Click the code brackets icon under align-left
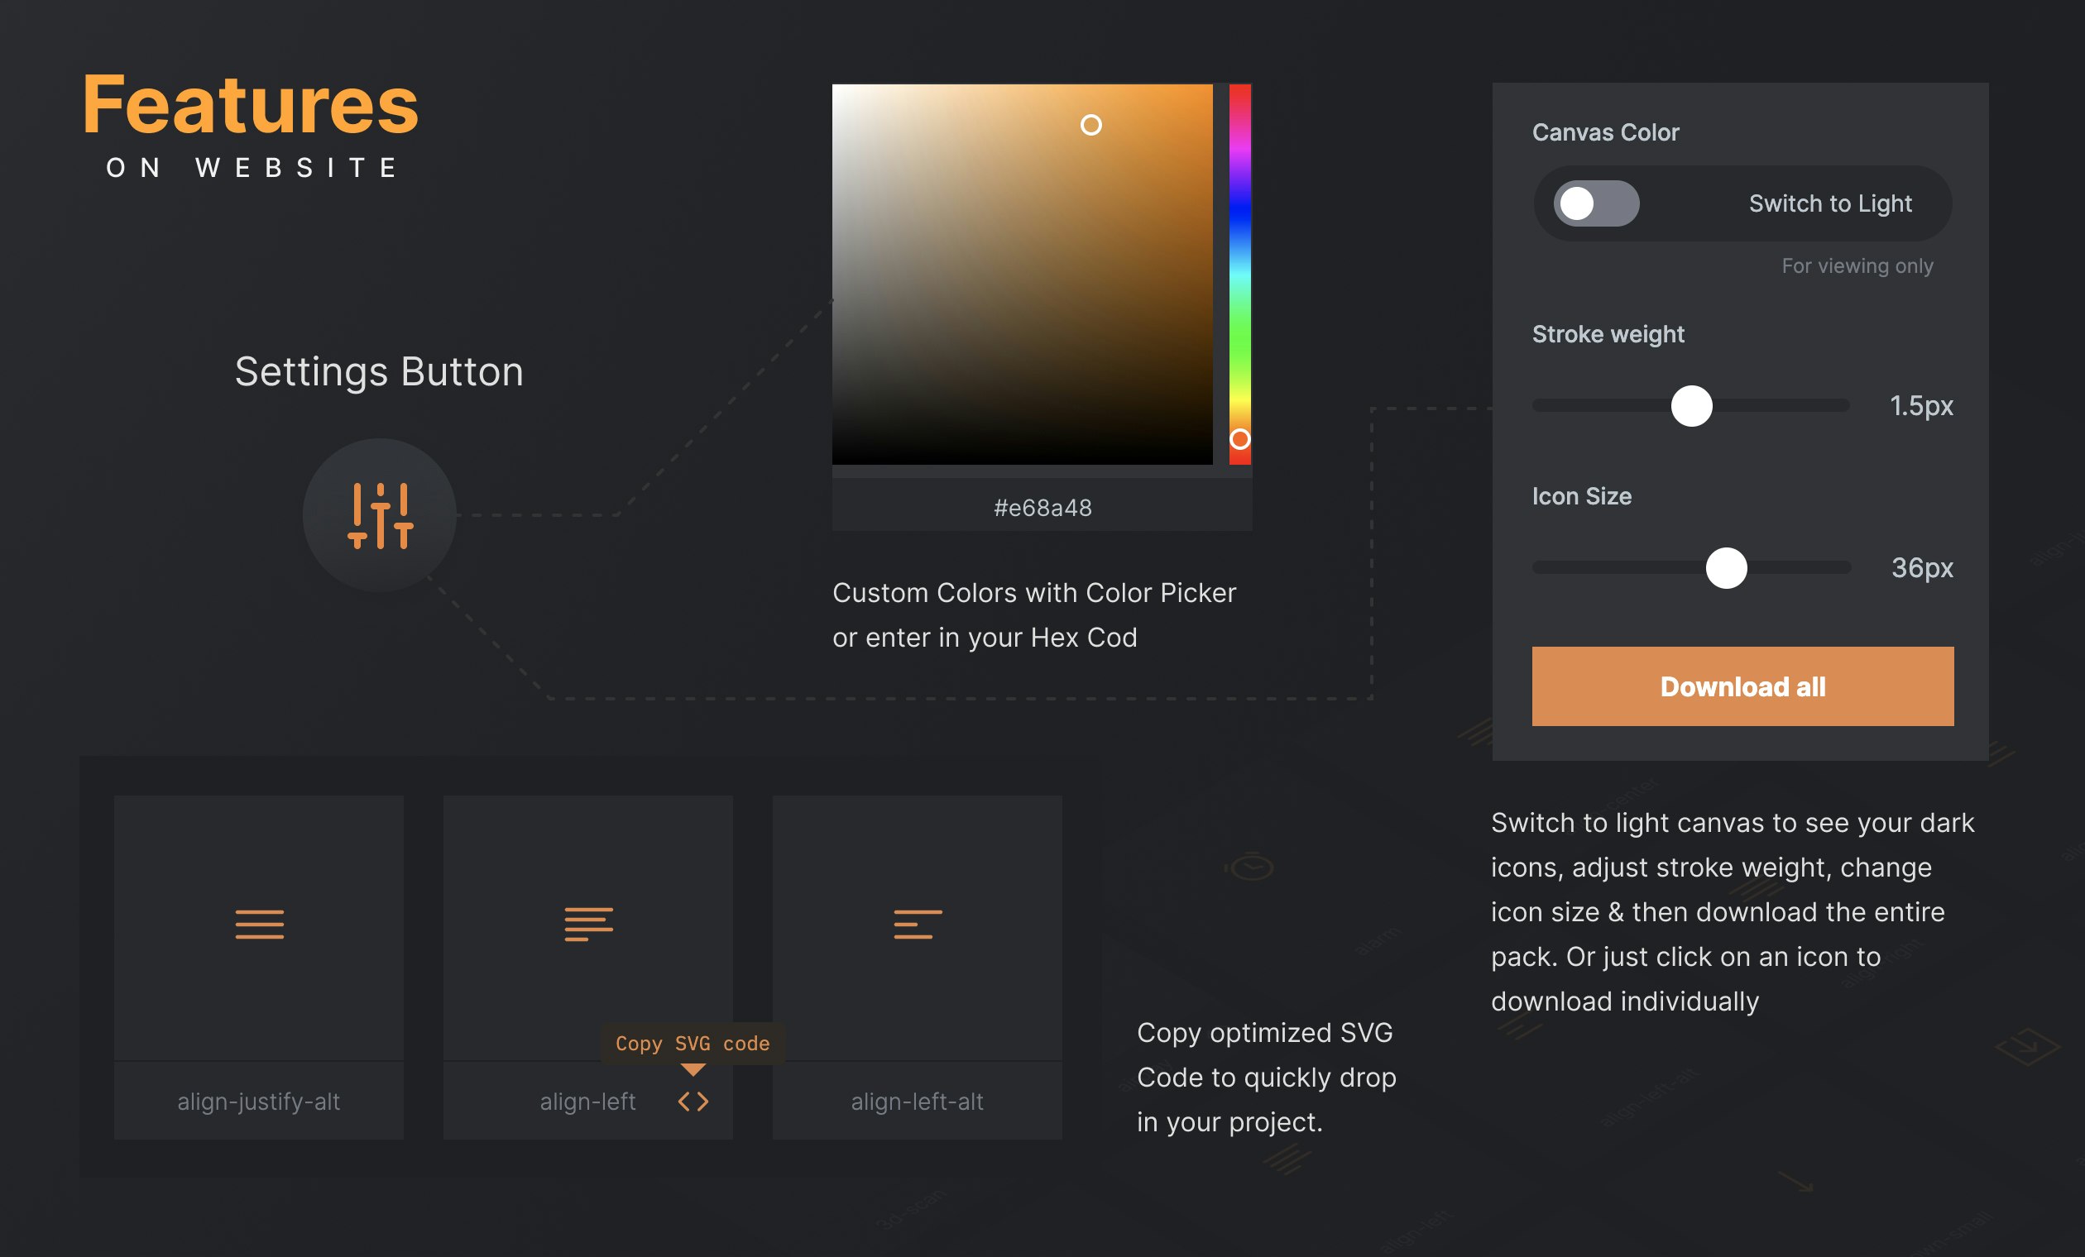This screenshot has width=2085, height=1257. [x=693, y=1101]
